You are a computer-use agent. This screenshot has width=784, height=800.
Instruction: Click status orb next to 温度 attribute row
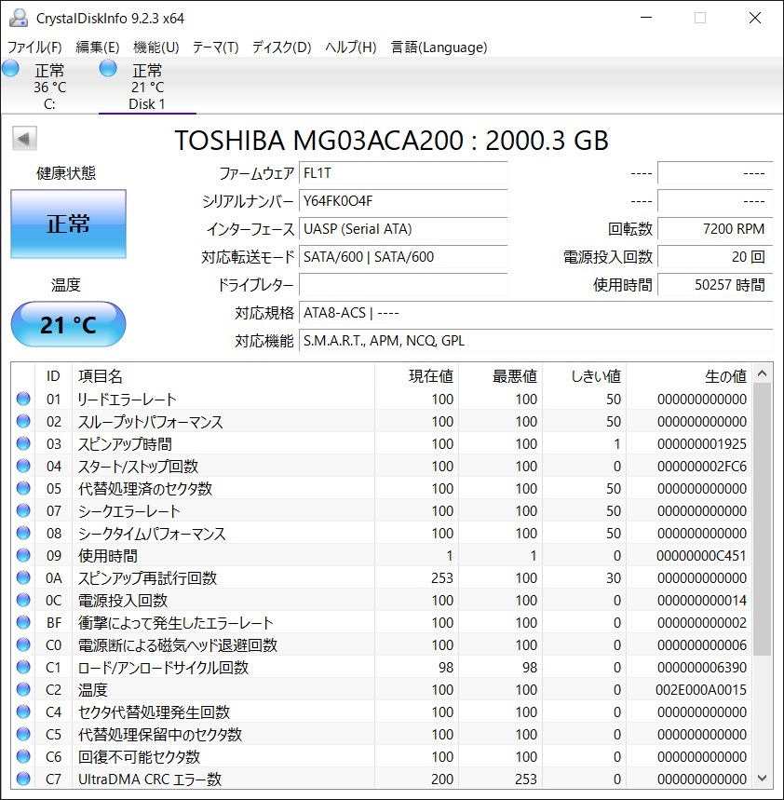pos(23,690)
